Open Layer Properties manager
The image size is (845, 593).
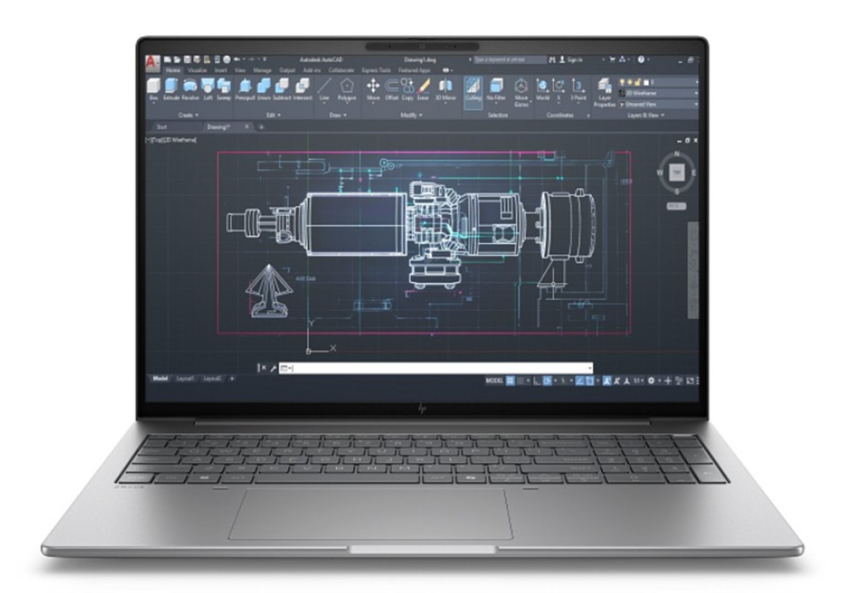coord(604,91)
